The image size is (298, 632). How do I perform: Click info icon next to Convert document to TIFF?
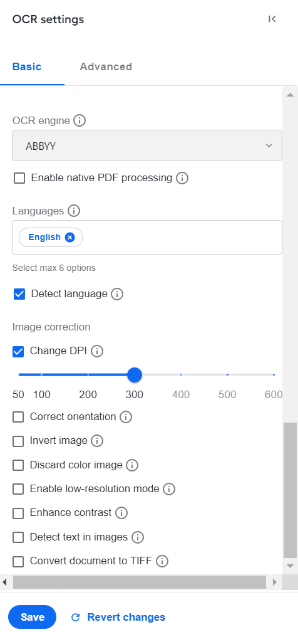tap(162, 561)
